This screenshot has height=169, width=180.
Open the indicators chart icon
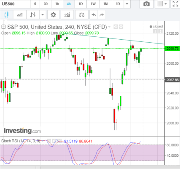pyautogui.click(x=67, y=14)
